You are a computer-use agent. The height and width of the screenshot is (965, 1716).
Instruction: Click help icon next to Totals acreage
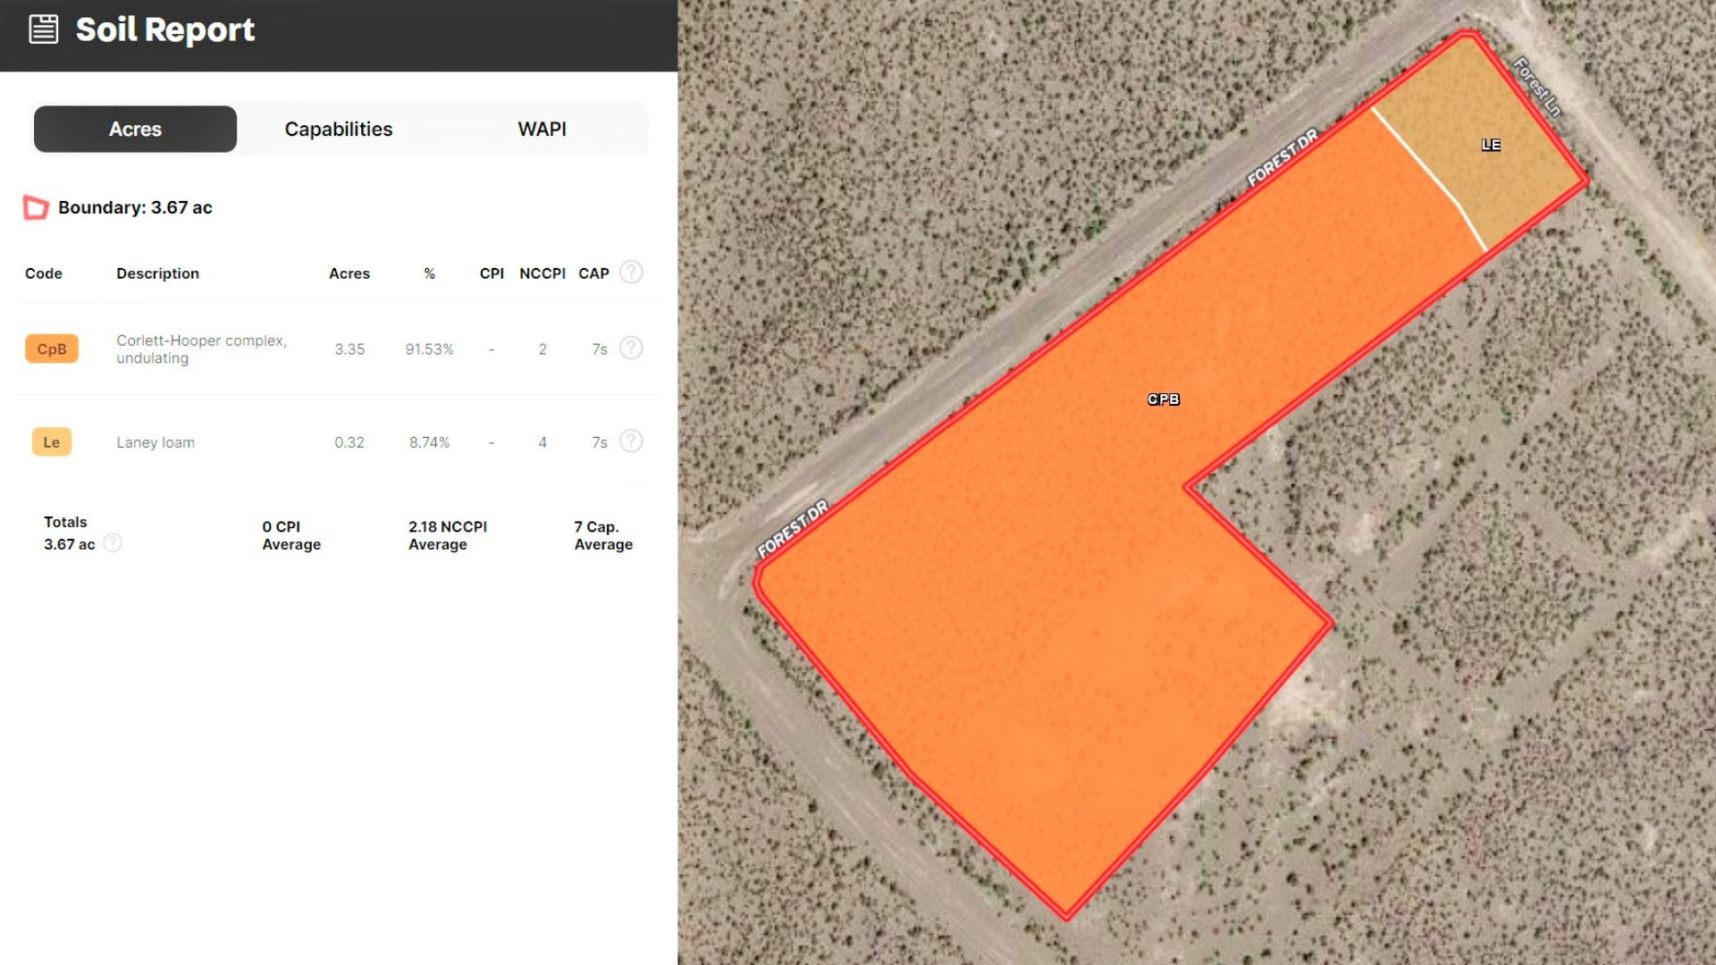coord(113,543)
